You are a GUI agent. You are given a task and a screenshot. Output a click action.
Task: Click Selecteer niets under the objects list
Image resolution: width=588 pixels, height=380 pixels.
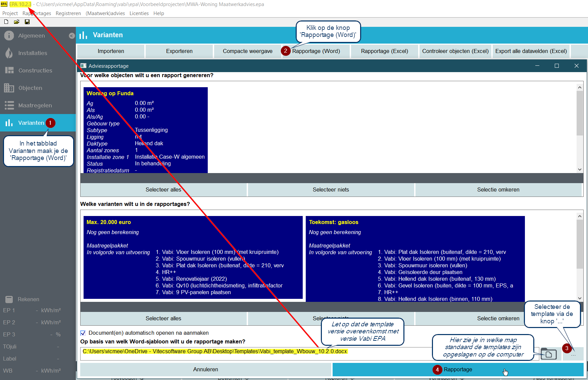pos(331,190)
